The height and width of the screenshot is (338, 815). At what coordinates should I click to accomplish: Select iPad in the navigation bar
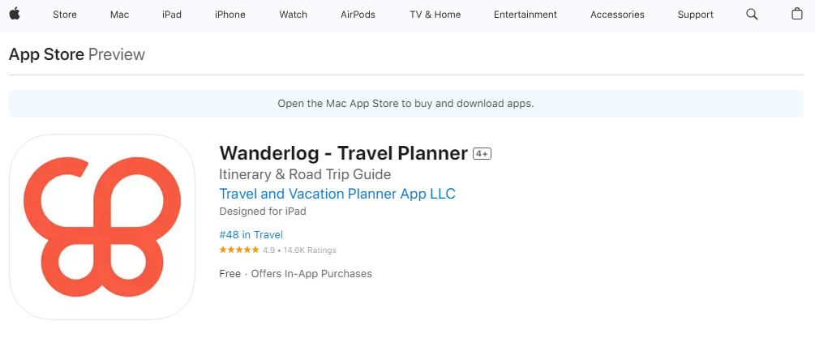(x=172, y=15)
